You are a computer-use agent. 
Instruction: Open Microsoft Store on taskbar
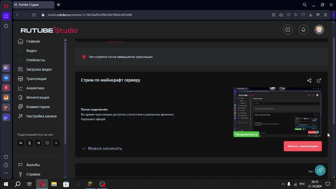point(66,184)
